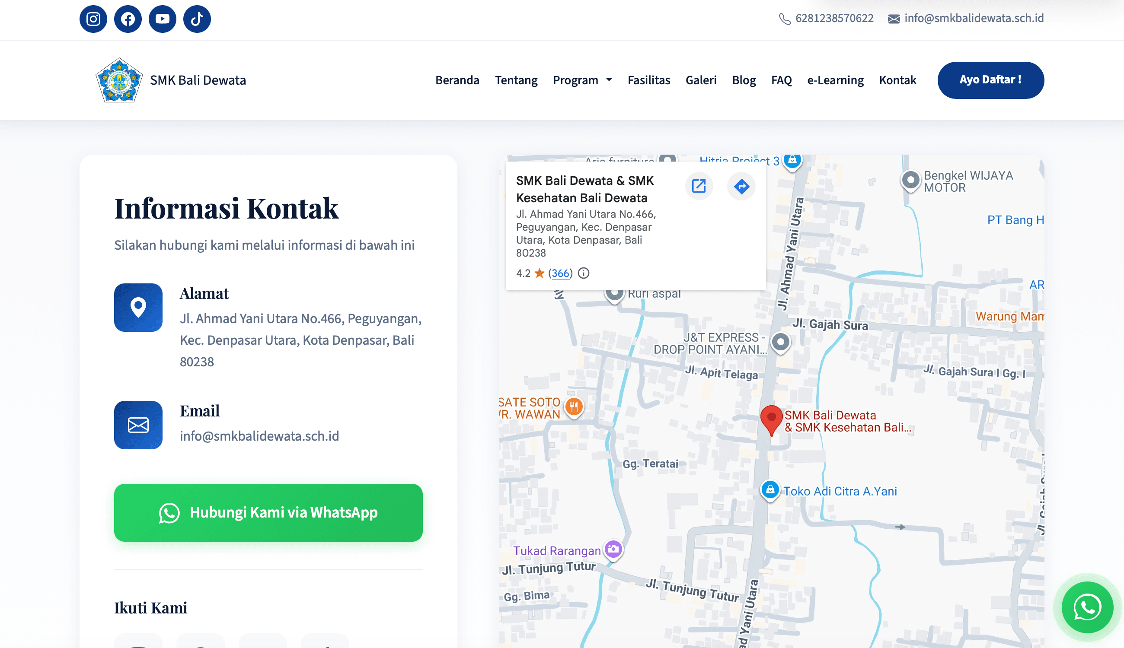Click the Gg. Teratai street label
This screenshot has width=1124, height=648.
(x=650, y=464)
